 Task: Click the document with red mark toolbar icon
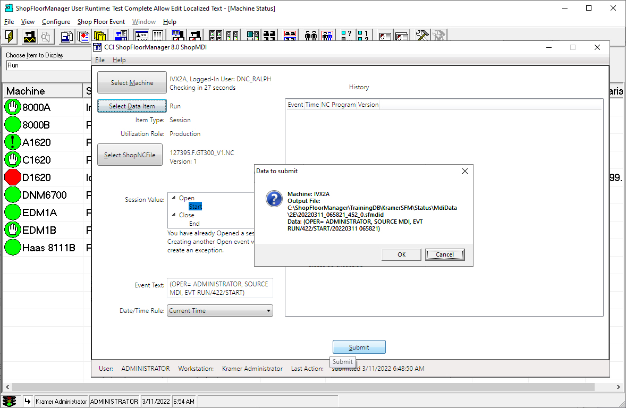click(83, 36)
